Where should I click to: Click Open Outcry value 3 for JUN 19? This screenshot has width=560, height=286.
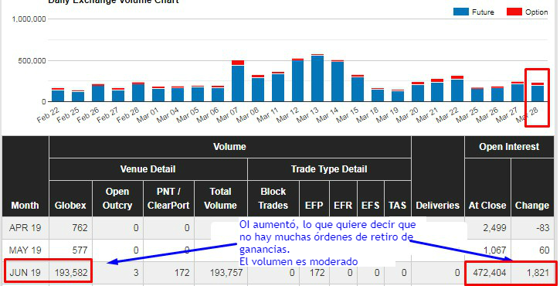(136, 273)
